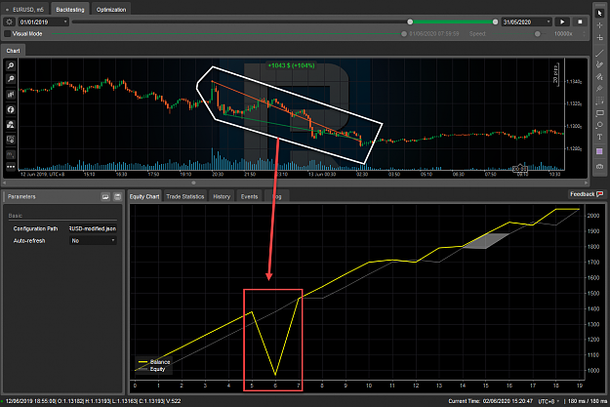610x407 pixels.
Task: Click the Parameters panel save icon
Action: [117, 197]
